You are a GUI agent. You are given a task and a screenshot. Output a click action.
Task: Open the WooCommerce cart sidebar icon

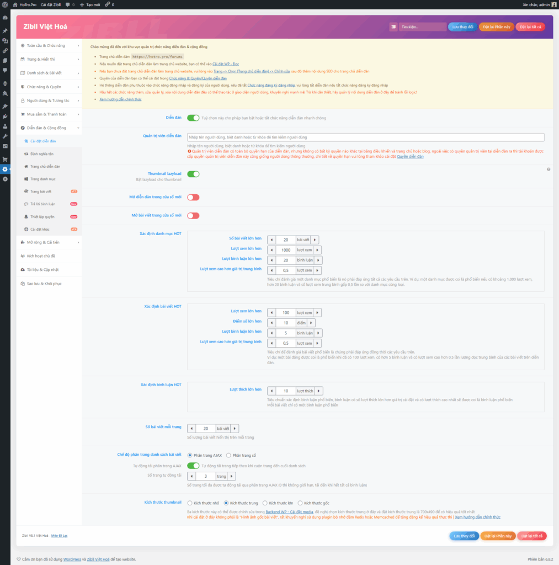5,159
